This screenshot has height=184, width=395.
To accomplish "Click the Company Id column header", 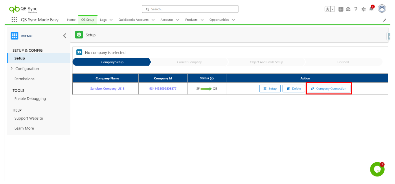I will [163, 78].
